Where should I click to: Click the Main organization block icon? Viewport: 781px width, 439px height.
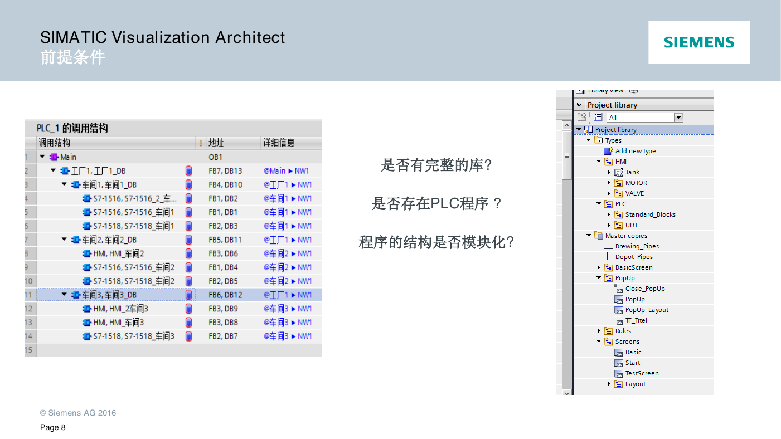(x=54, y=157)
